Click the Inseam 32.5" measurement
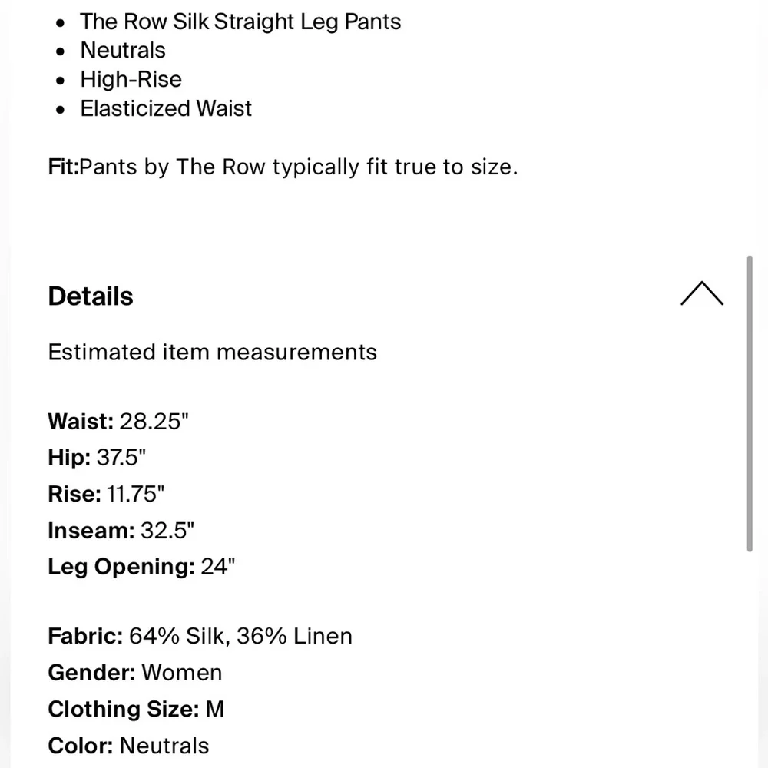This screenshot has height=768, width=768. click(121, 531)
